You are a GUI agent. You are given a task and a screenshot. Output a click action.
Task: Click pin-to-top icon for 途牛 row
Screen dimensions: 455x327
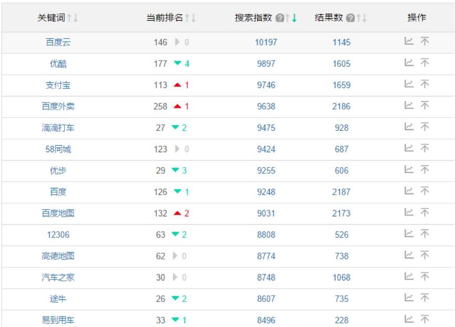coord(425,298)
